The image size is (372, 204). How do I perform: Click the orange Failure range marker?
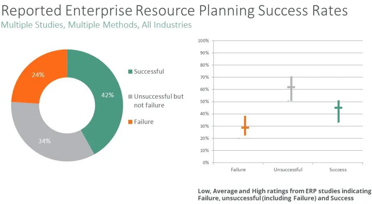[245, 126]
